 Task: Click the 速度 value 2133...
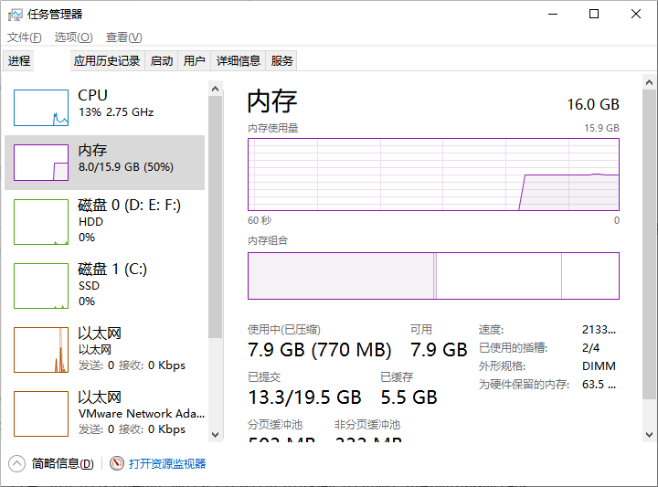point(599,330)
